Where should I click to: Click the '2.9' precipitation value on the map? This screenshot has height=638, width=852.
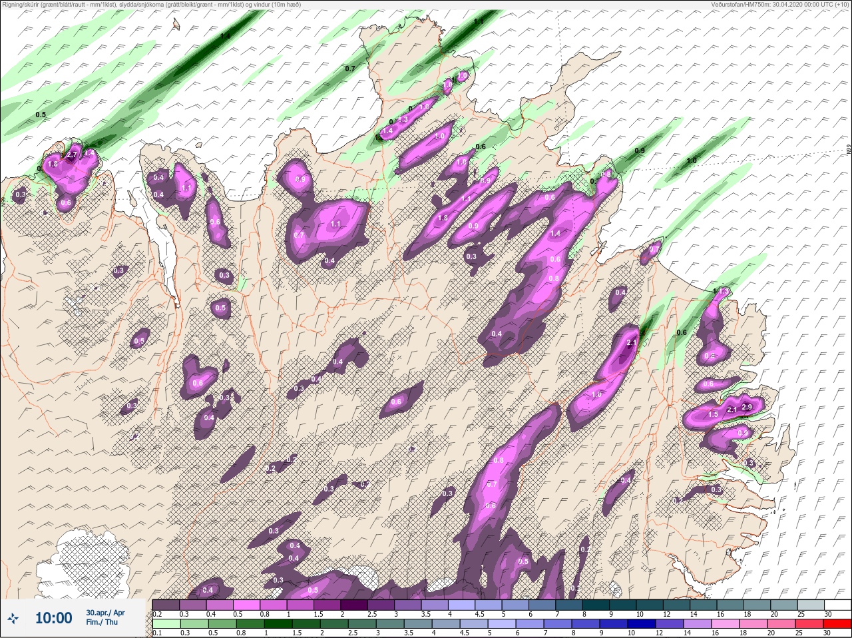point(746,408)
